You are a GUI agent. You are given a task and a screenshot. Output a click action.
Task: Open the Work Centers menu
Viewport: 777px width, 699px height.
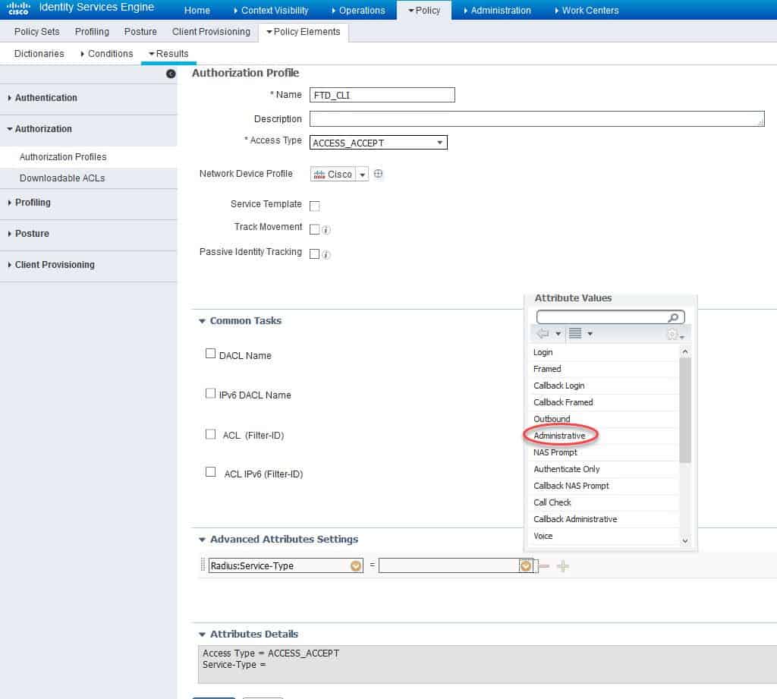click(x=587, y=11)
